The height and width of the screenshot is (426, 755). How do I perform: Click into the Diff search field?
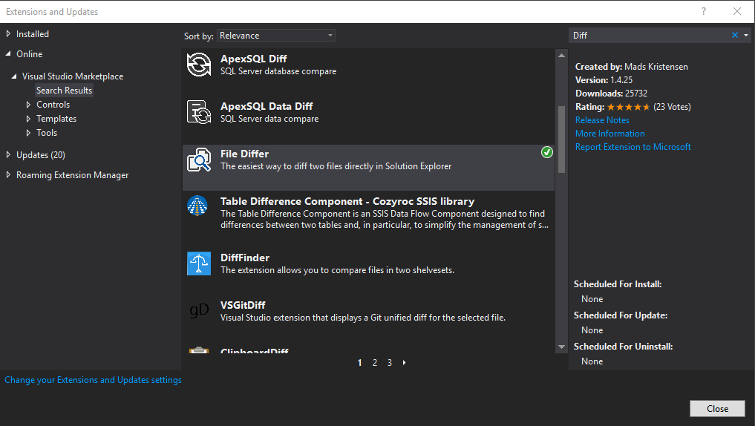(649, 35)
